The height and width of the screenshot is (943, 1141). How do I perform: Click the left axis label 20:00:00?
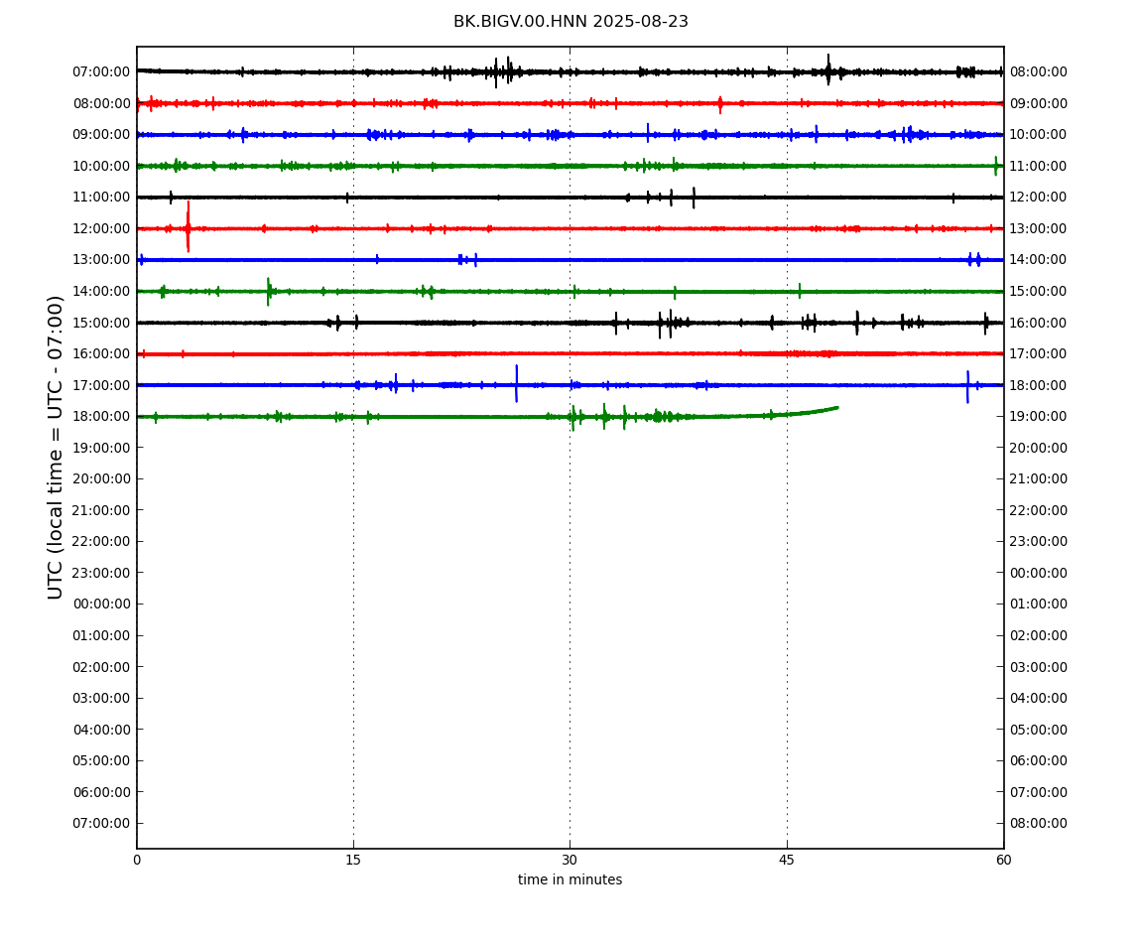(x=101, y=479)
